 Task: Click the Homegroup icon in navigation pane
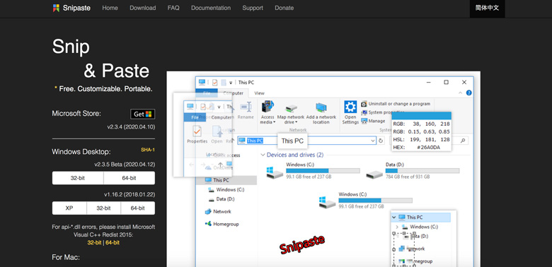[208, 224]
